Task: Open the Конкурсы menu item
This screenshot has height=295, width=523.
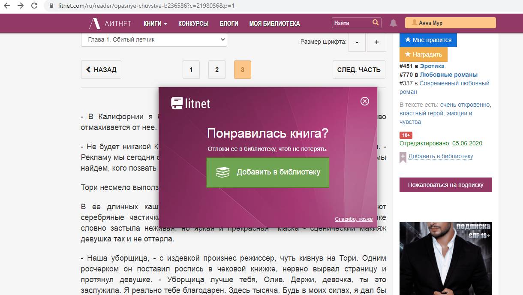Action: click(193, 23)
